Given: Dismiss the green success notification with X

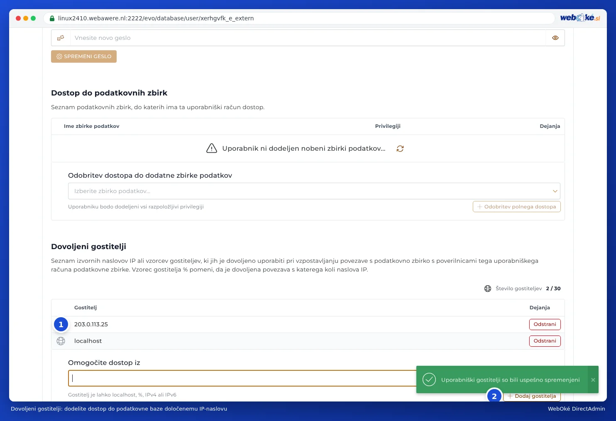Looking at the screenshot, I should [593, 379].
